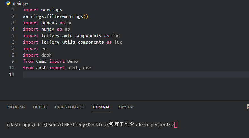Click the '(dash-apps)' environment label in terminal

[21, 125]
